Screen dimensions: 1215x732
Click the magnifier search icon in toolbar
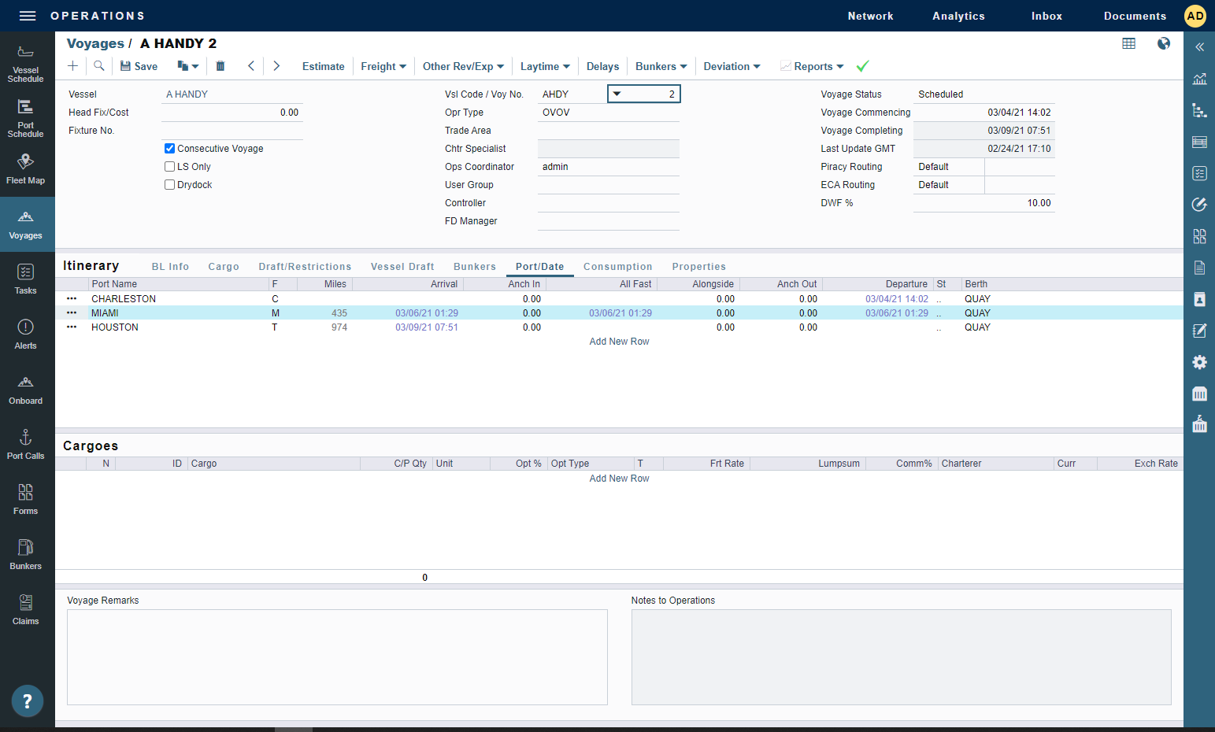[99, 66]
